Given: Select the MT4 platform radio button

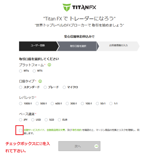Looking at the screenshot, I should click(21, 71).
